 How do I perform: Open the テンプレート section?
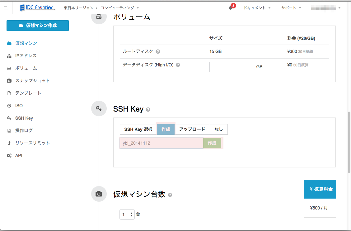[25, 93]
